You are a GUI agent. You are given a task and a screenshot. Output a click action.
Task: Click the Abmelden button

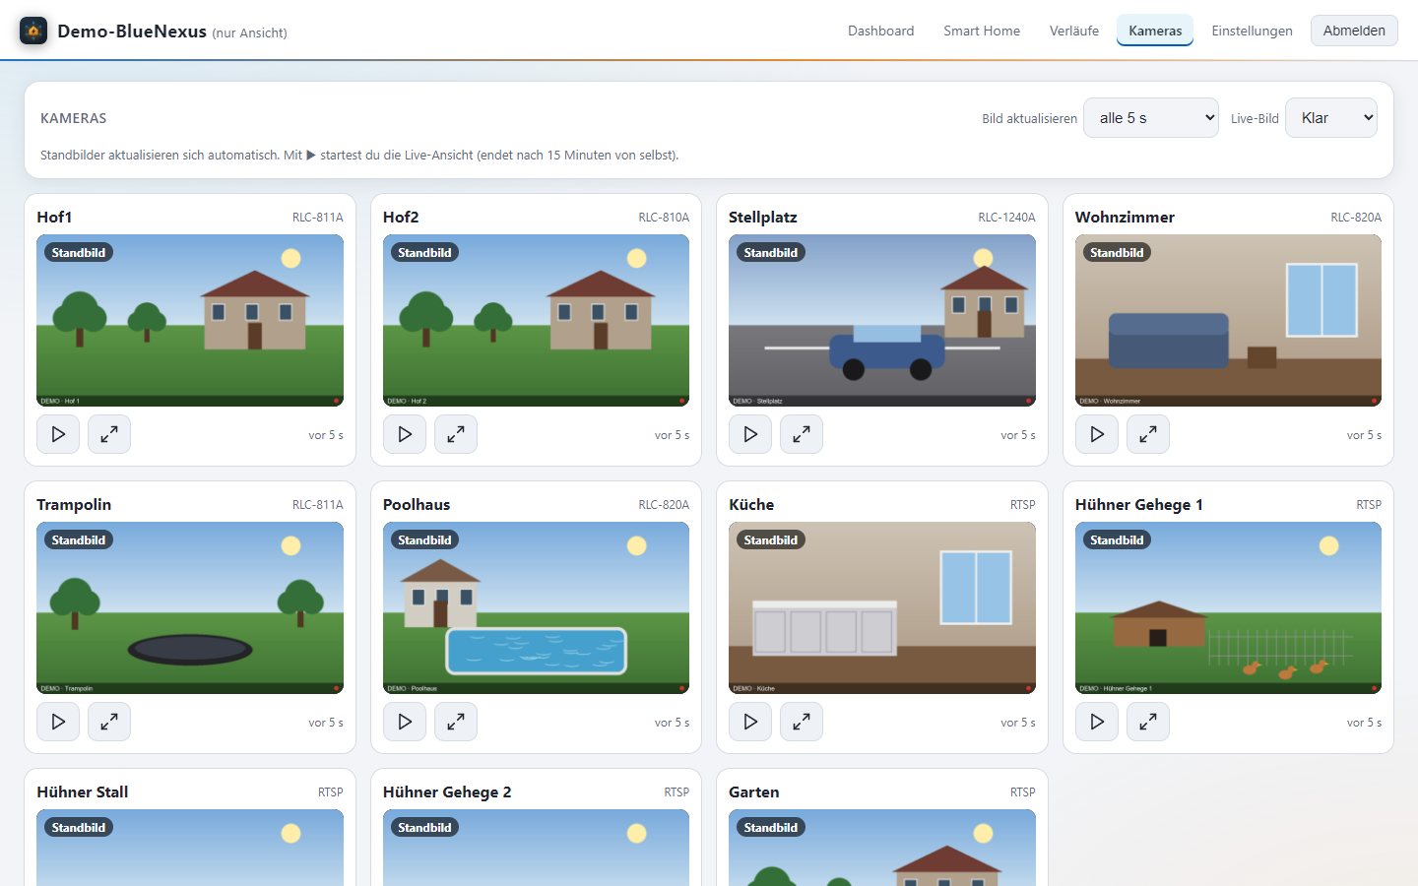(1354, 31)
